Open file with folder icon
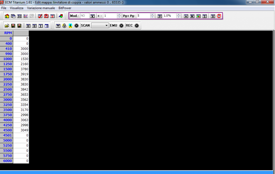 click(7, 26)
